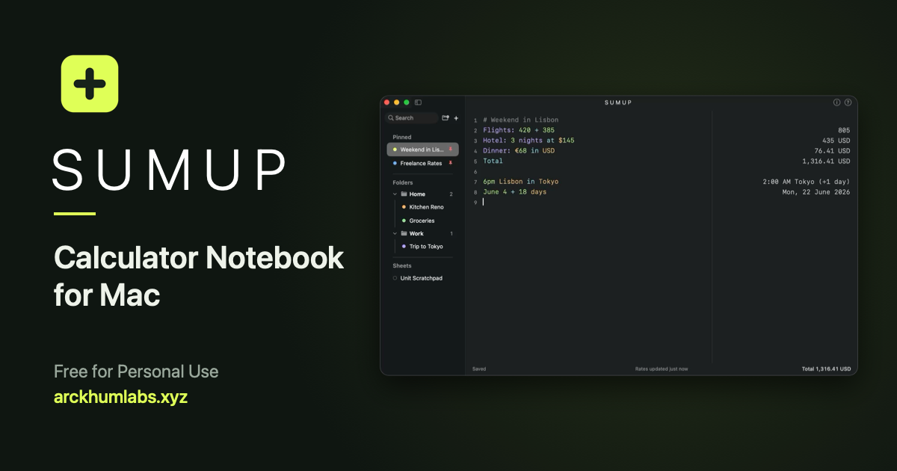This screenshot has height=471, width=897.
Task: Open the Kitchen Reno sheet
Action: click(x=427, y=207)
